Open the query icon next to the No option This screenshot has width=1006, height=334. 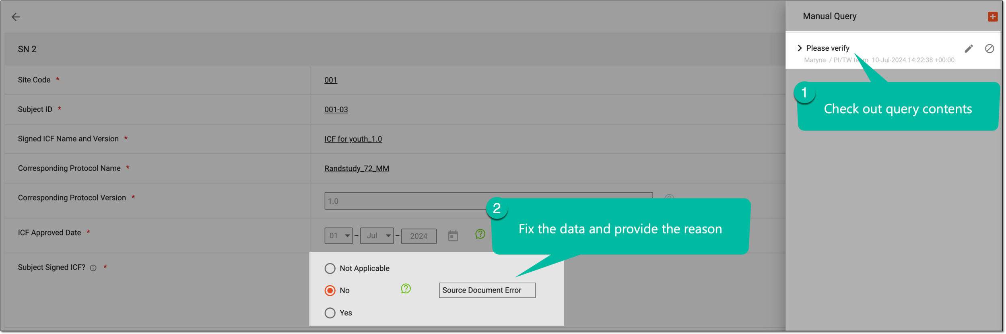406,289
